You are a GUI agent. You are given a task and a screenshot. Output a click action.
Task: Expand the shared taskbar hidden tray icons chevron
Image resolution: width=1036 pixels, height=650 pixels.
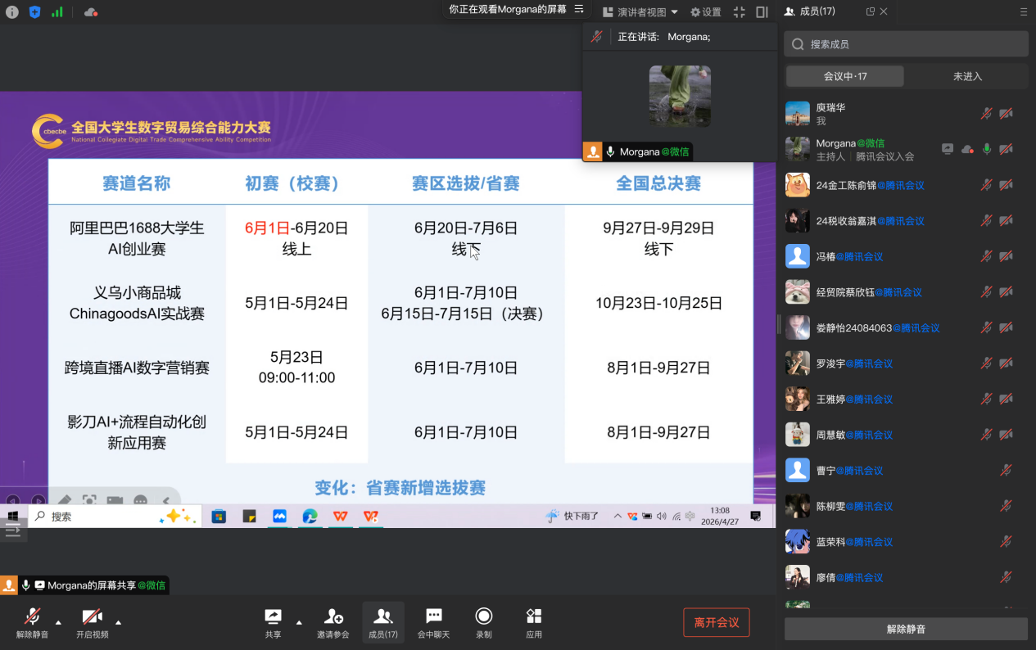618,516
